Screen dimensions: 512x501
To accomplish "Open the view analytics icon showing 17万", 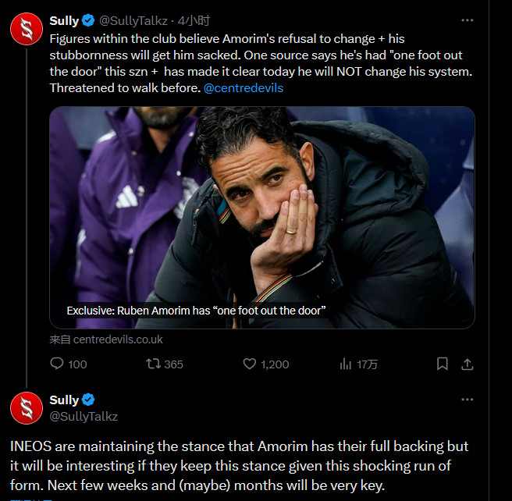I will click(x=346, y=364).
